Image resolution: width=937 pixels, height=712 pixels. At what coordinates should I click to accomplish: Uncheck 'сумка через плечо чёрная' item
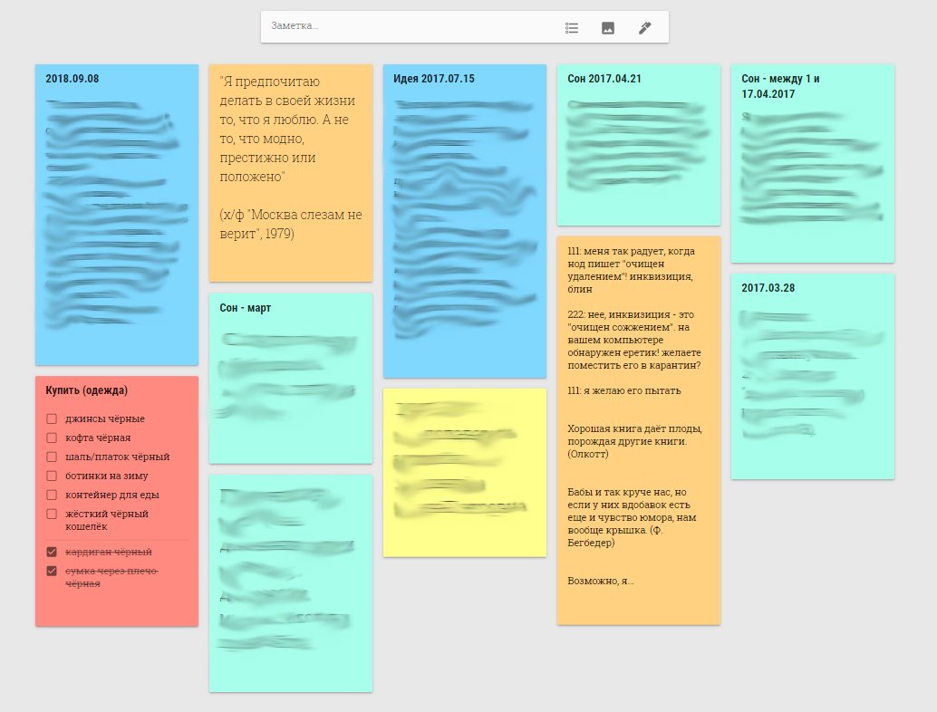pyautogui.click(x=52, y=571)
